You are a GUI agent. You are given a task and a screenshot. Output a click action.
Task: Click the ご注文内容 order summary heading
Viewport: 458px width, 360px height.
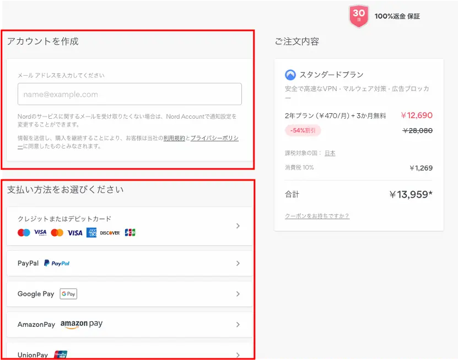[x=297, y=41]
